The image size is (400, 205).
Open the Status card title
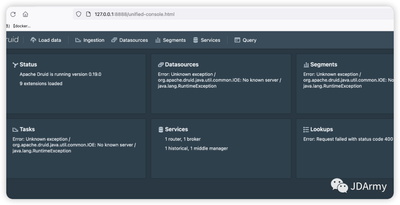[x=28, y=64]
